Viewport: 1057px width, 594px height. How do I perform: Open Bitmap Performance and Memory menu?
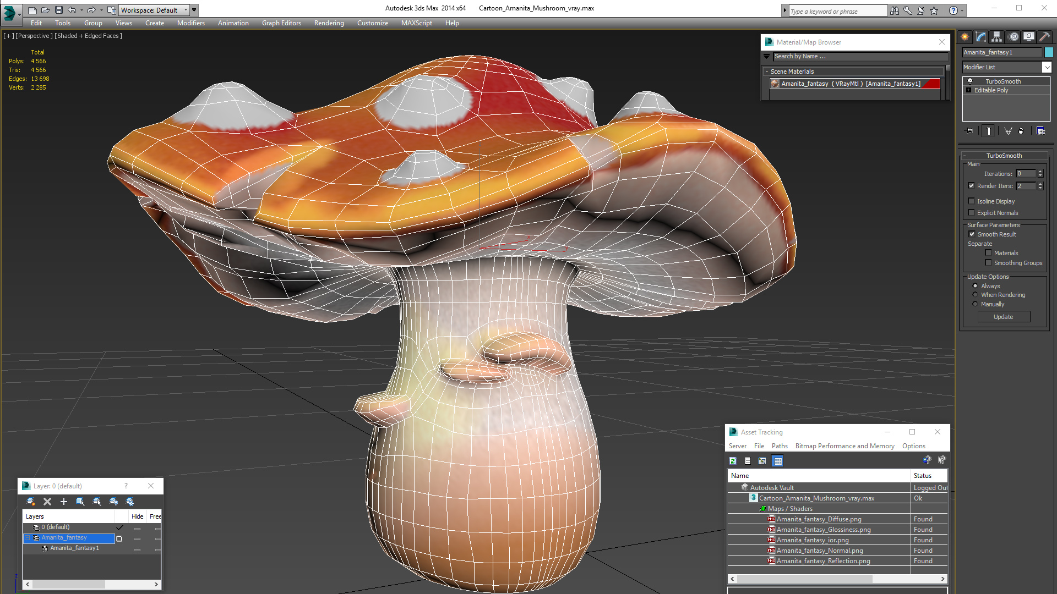coord(844,446)
